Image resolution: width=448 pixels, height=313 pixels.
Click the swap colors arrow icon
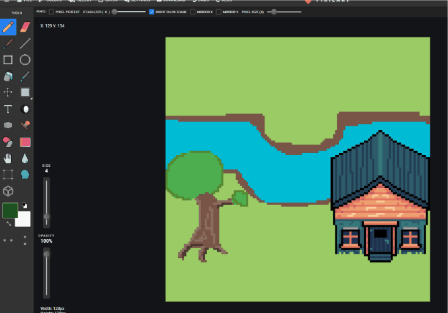click(9, 223)
